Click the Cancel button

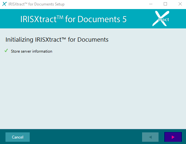tap(17, 137)
